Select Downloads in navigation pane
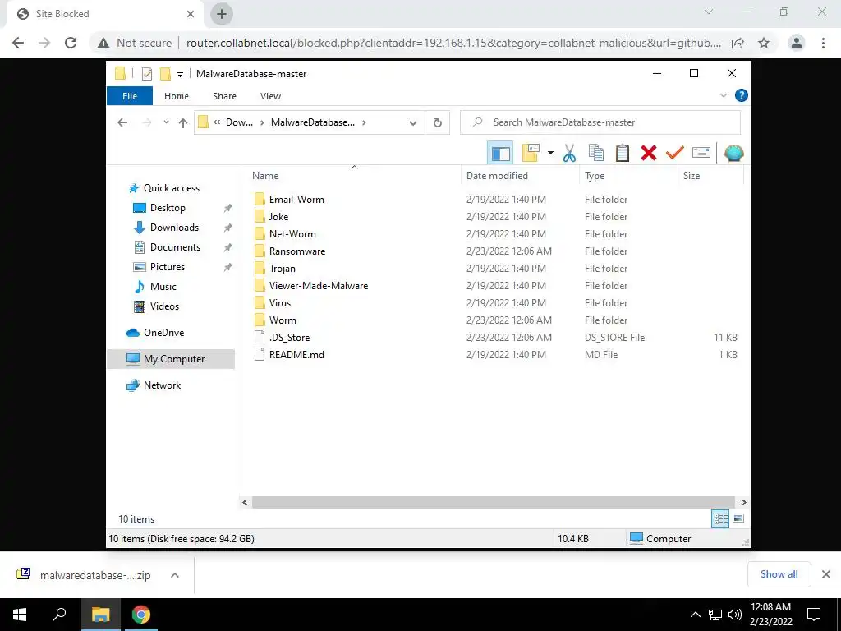 [174, 228]
